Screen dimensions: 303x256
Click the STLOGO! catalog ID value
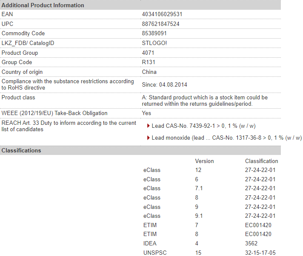(154, 43)
